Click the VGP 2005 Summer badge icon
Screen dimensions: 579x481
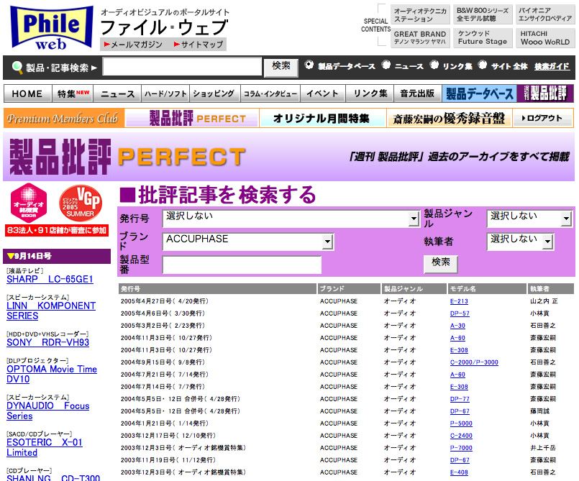[80, 203]
